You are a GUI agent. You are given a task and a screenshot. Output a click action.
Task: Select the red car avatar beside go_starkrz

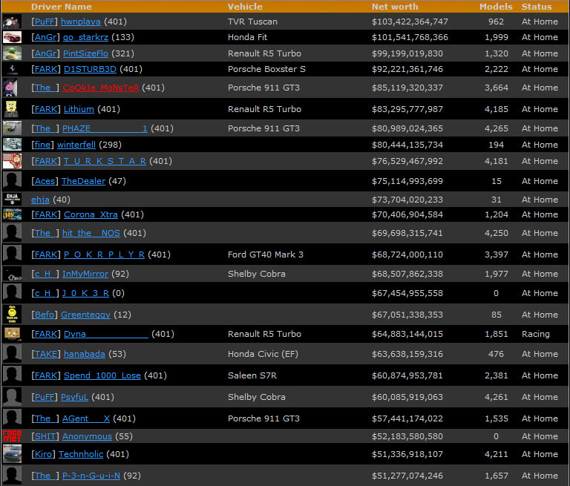12,37
